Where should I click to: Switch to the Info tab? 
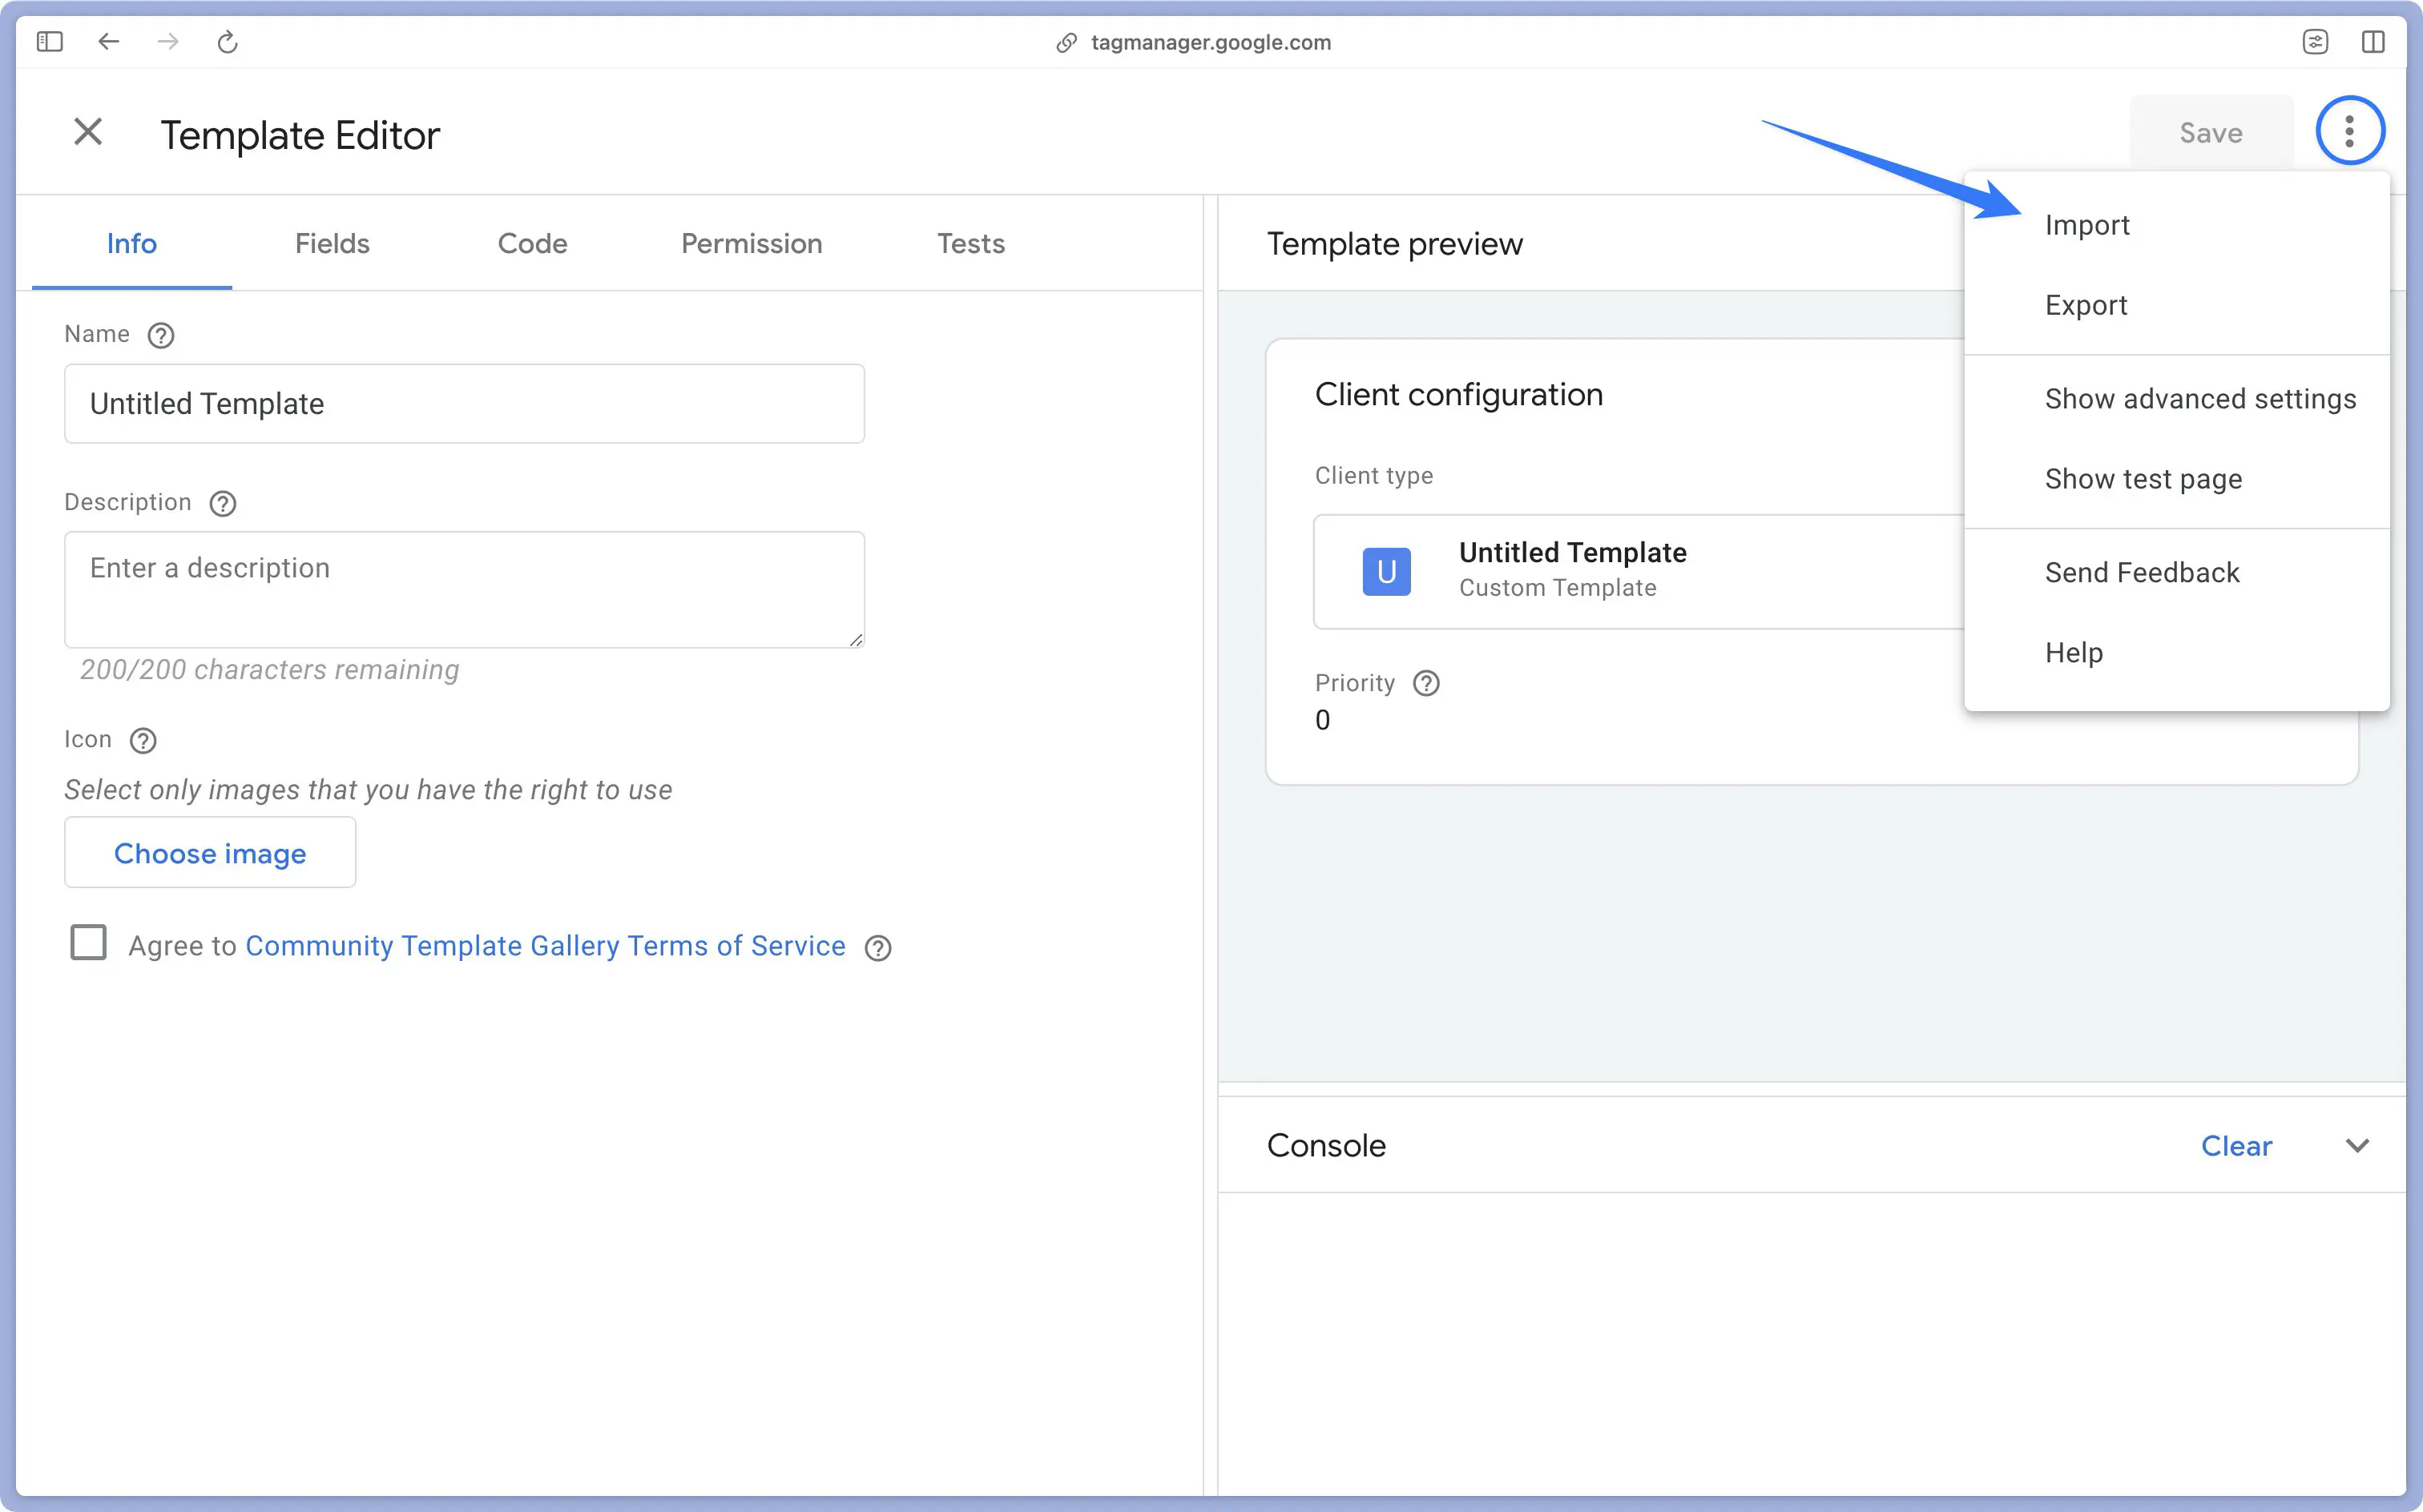132,243
